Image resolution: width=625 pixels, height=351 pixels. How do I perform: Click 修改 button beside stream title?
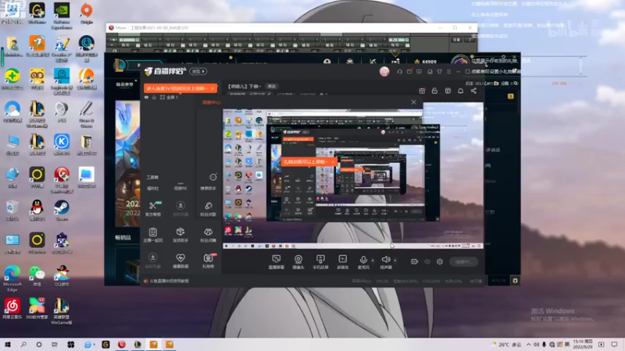[x=272, y=87]
